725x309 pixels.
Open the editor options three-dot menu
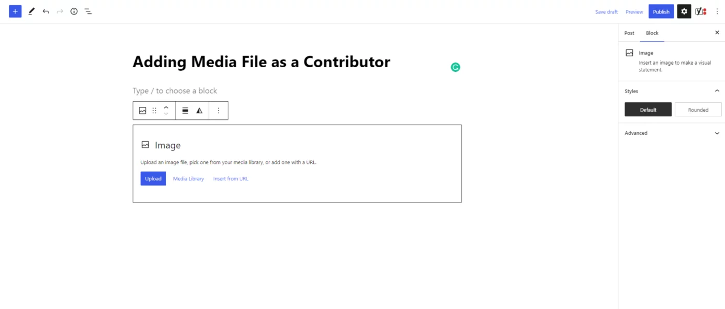(x=717, y=11)
